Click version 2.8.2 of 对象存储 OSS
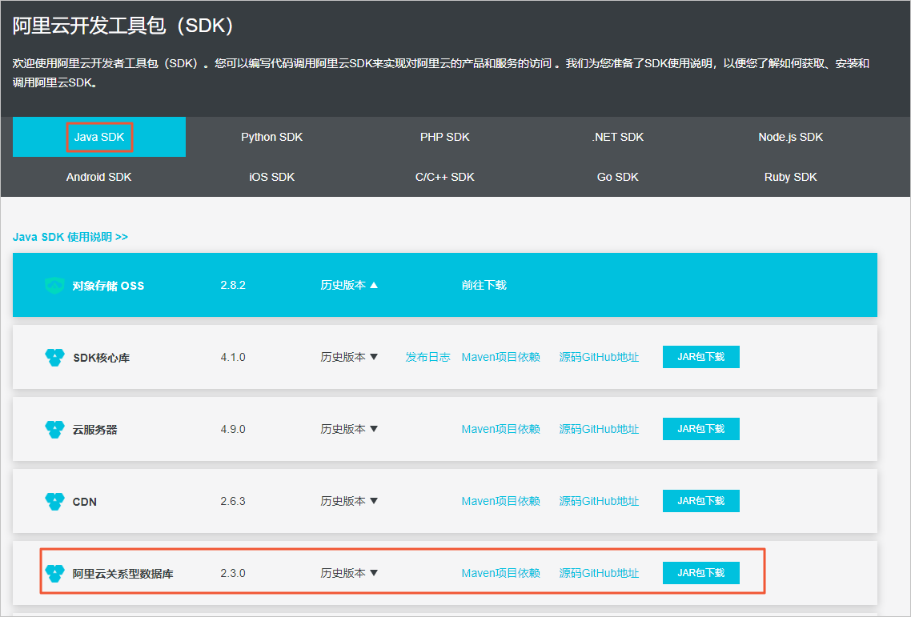The height and width of the screenshot is (617, 911). coord(233,285)
